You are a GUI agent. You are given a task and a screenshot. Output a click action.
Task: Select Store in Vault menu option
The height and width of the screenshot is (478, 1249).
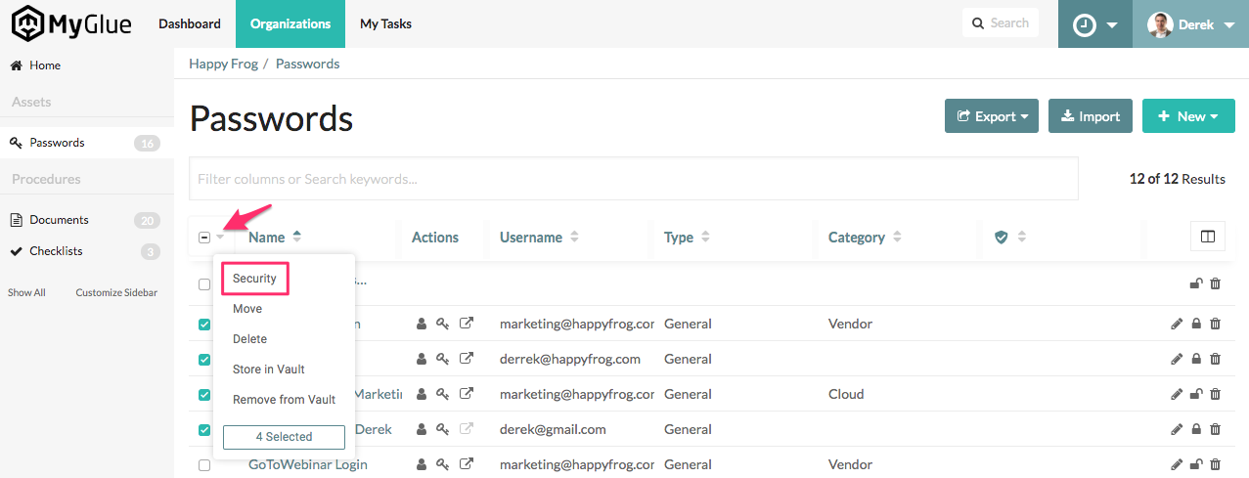pyautogui.click(x=269, y=369)
